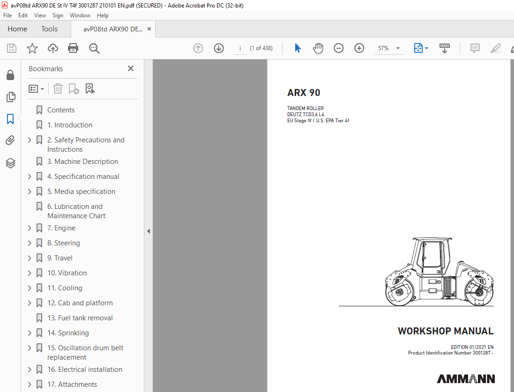514x392 pixels.
Task: Open 6. Lubrication and Maintenance Chart bookmark
Action: tap(76, 211)
